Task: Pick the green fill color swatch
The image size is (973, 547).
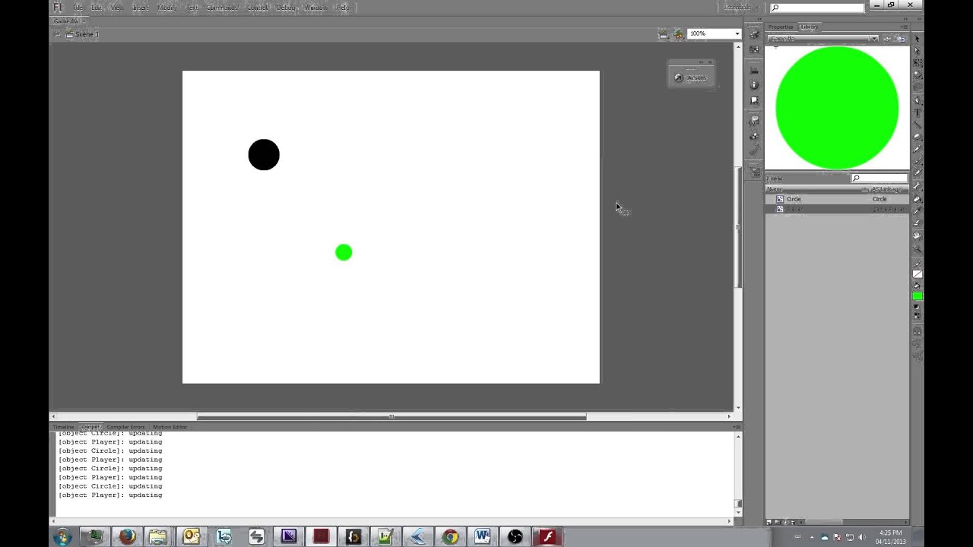Action: pyautogui.click(x=918, y=296)
